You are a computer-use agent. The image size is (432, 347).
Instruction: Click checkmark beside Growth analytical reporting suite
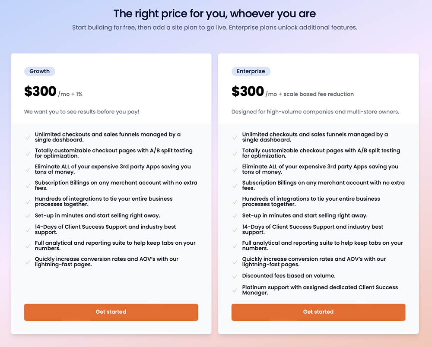[28, 246]
